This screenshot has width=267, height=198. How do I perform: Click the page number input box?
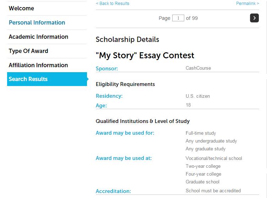pyautogui.click(x=178, y=18)
